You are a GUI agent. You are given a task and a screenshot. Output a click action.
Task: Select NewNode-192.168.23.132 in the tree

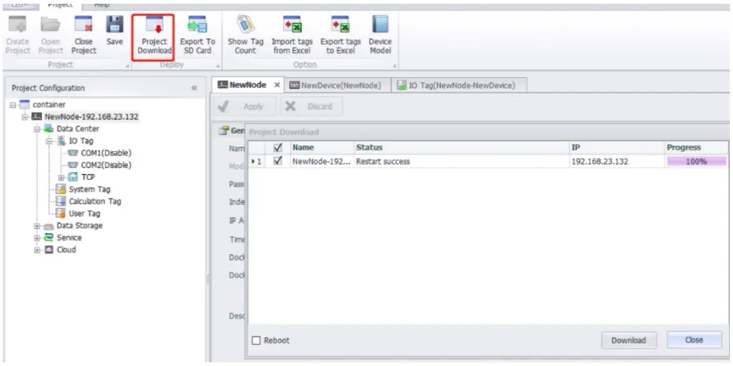[91, 117]
